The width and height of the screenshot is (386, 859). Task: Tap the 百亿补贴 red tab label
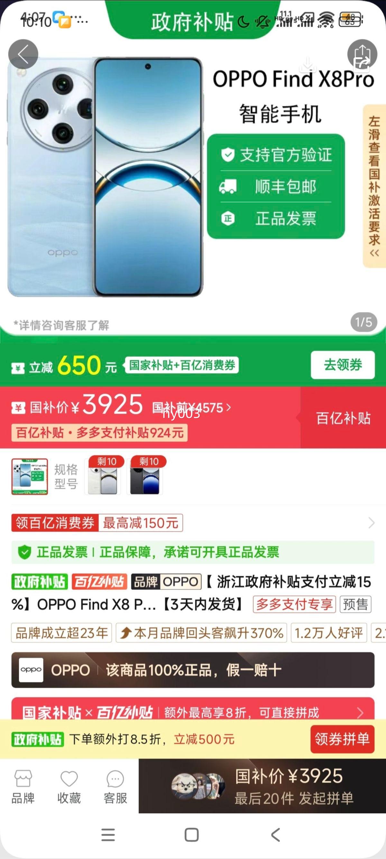coord(343,418)
